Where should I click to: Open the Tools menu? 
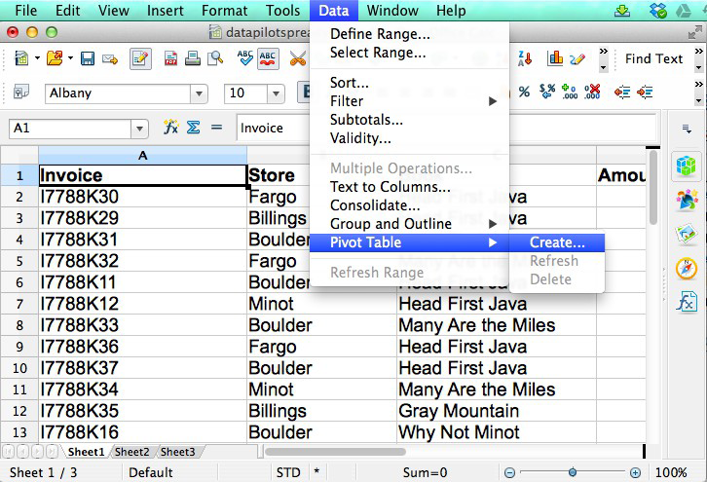(282, 11)
